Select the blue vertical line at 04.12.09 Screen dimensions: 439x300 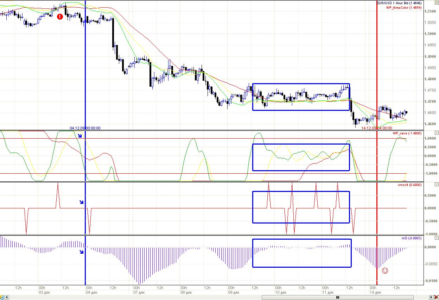click(85, 88)
